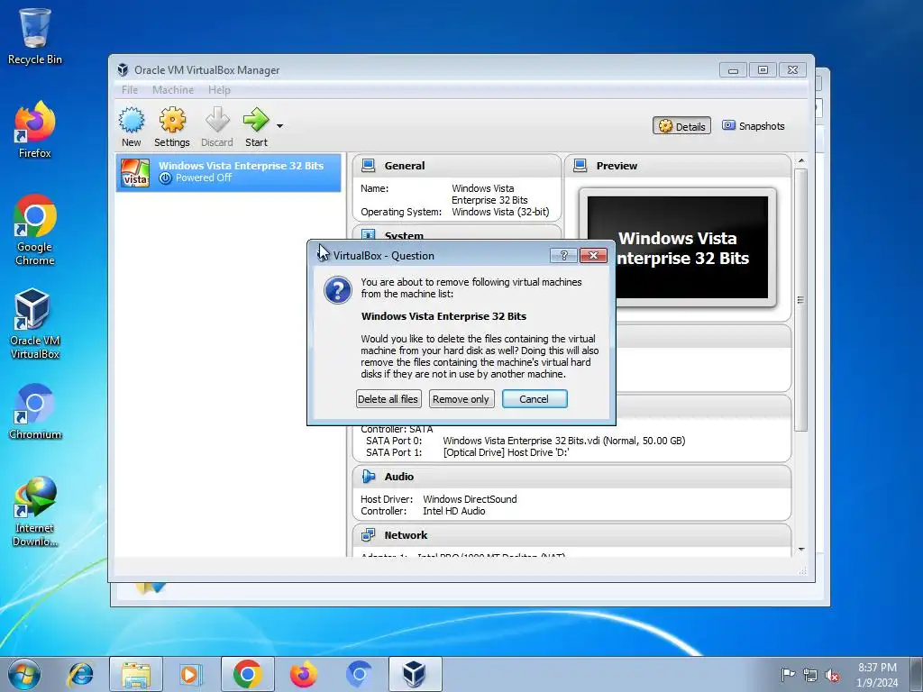Switch to Details view
This screenshot has height=692, width=923.
681,126
